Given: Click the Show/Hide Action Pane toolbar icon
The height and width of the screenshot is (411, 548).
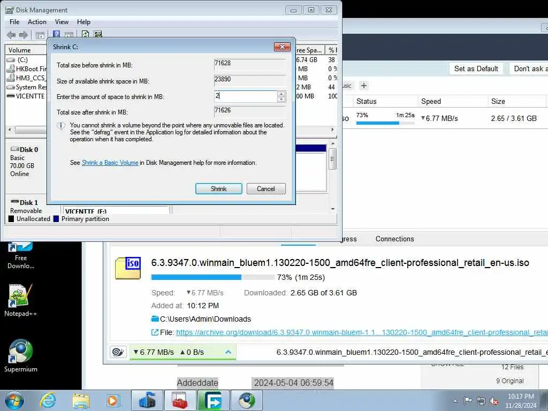Looking at the screenshot, I should [x=69, y=35].
